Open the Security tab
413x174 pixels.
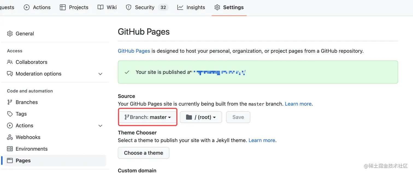tap(147, 7)
